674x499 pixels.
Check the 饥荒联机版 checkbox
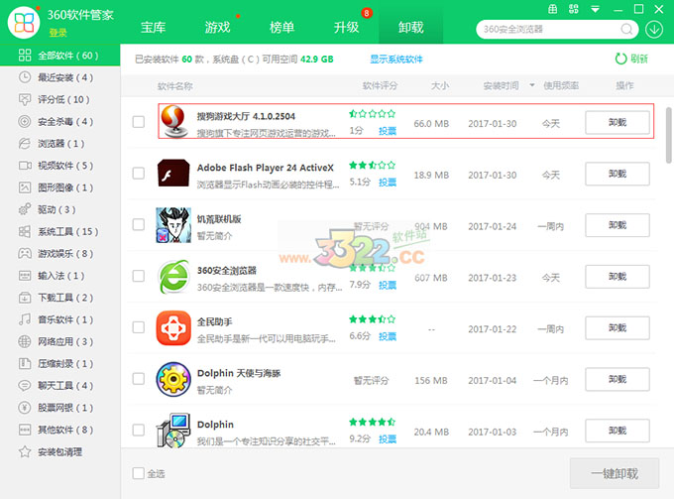click(139, 224)
